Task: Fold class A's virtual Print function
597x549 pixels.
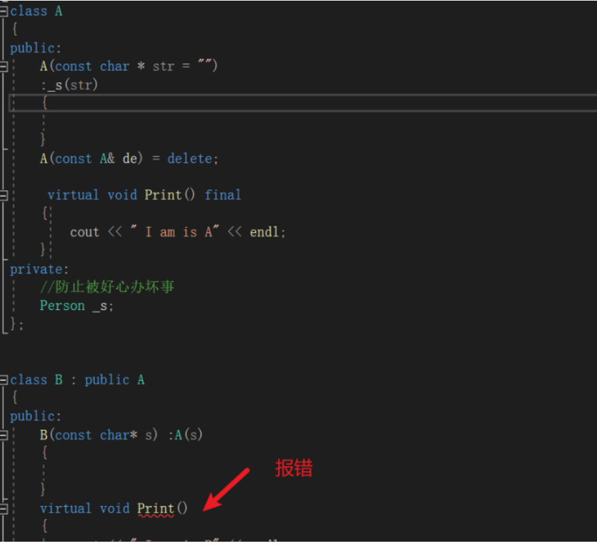Action: (x=4, y=195)
